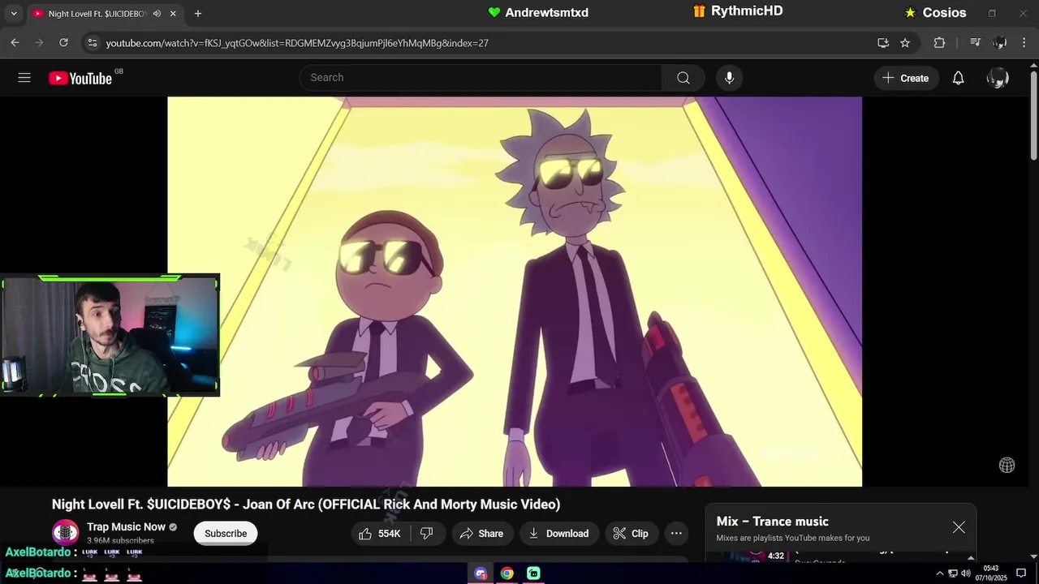Open a new browser tab
Viewport: 1039px width, 584px height.
pyautogui.click(x=197, y=14)
